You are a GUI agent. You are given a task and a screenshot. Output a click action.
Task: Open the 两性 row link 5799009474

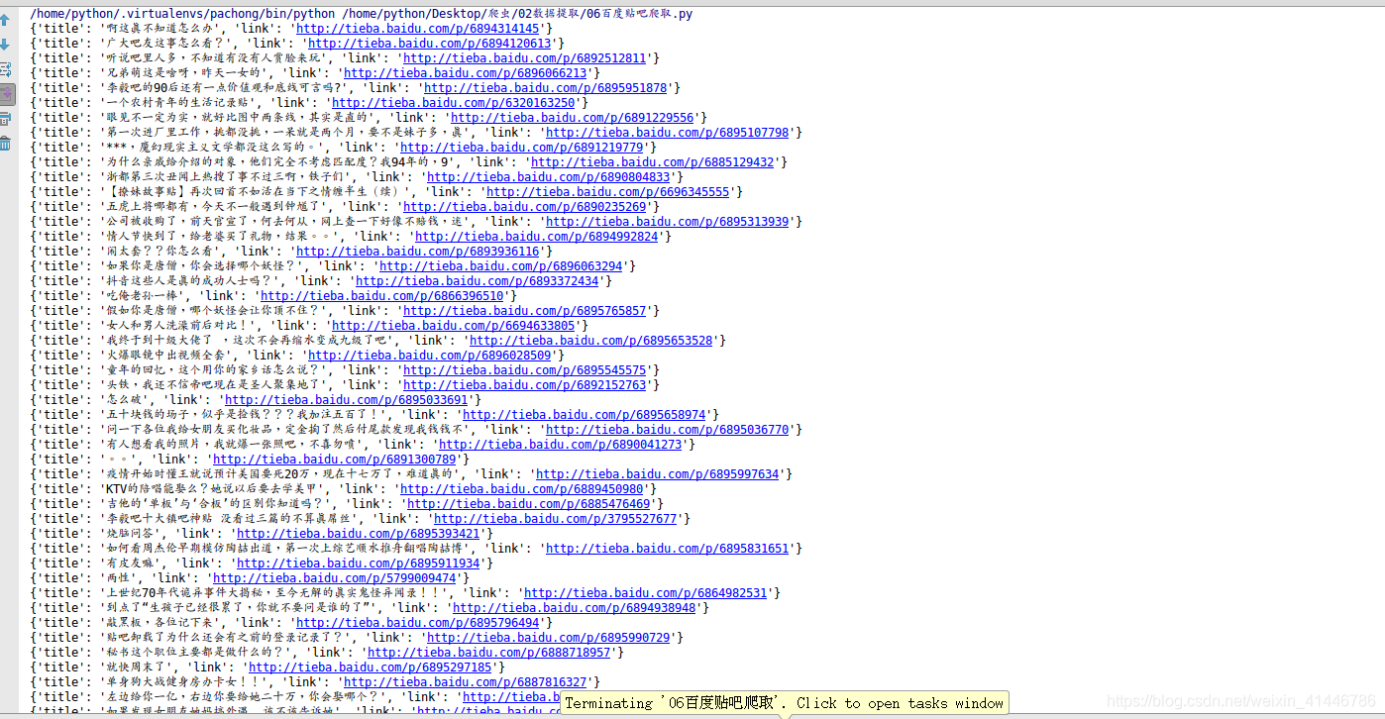coord(335,578)
